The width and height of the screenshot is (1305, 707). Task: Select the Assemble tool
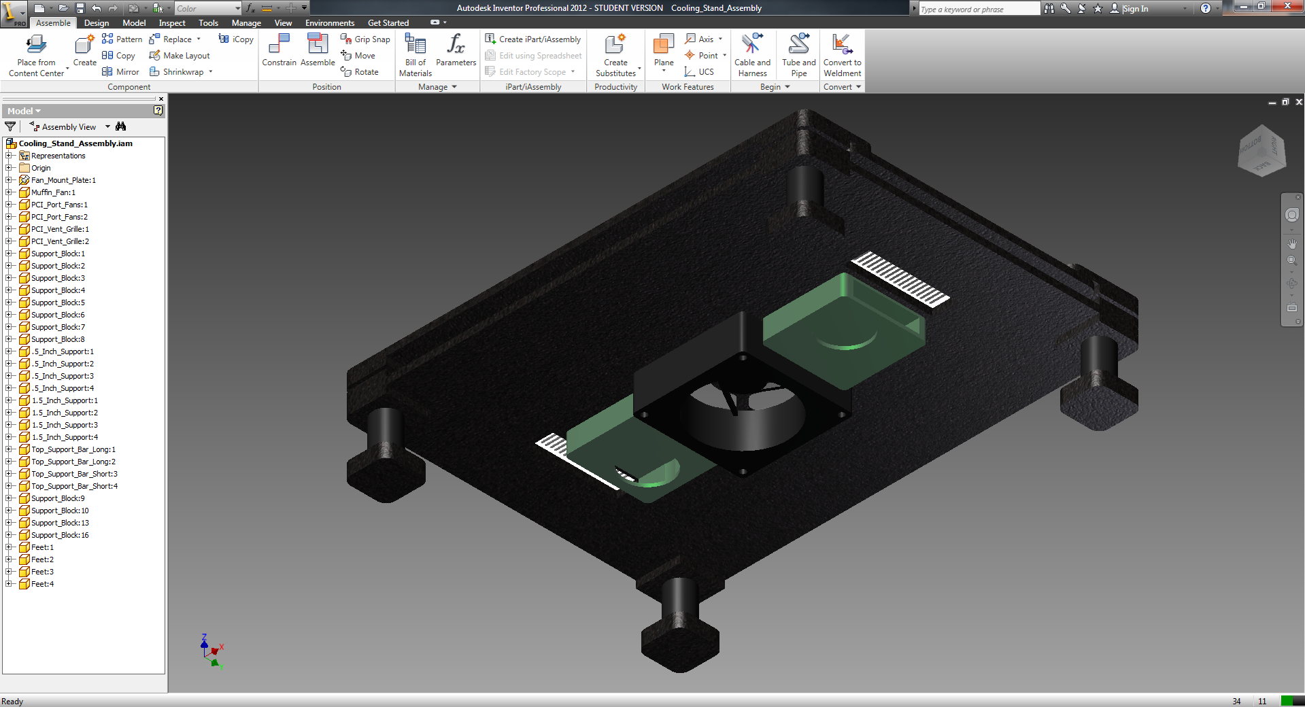point(318,50)
